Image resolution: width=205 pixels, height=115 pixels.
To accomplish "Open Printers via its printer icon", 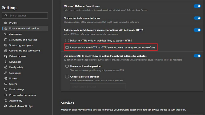I will [x=6, y=78].
